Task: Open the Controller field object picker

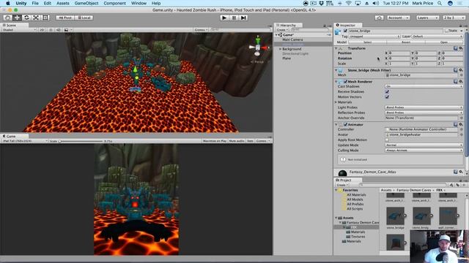Action: 461,129
